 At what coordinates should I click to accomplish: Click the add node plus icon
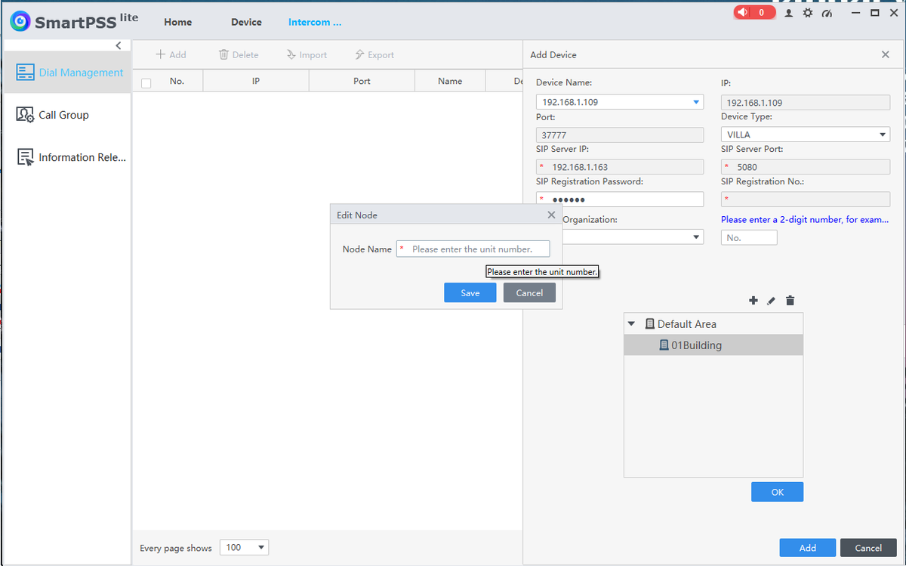[x=753, y=301]
